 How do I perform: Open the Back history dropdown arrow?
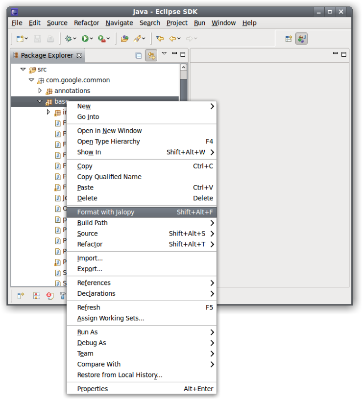click(x=179, y=39)
